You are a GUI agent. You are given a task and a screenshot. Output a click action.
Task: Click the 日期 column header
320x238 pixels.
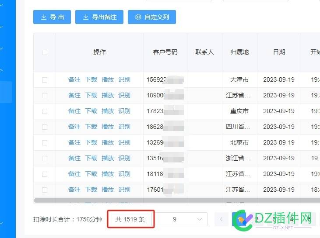pyautogui.click(x=279, y=52)
